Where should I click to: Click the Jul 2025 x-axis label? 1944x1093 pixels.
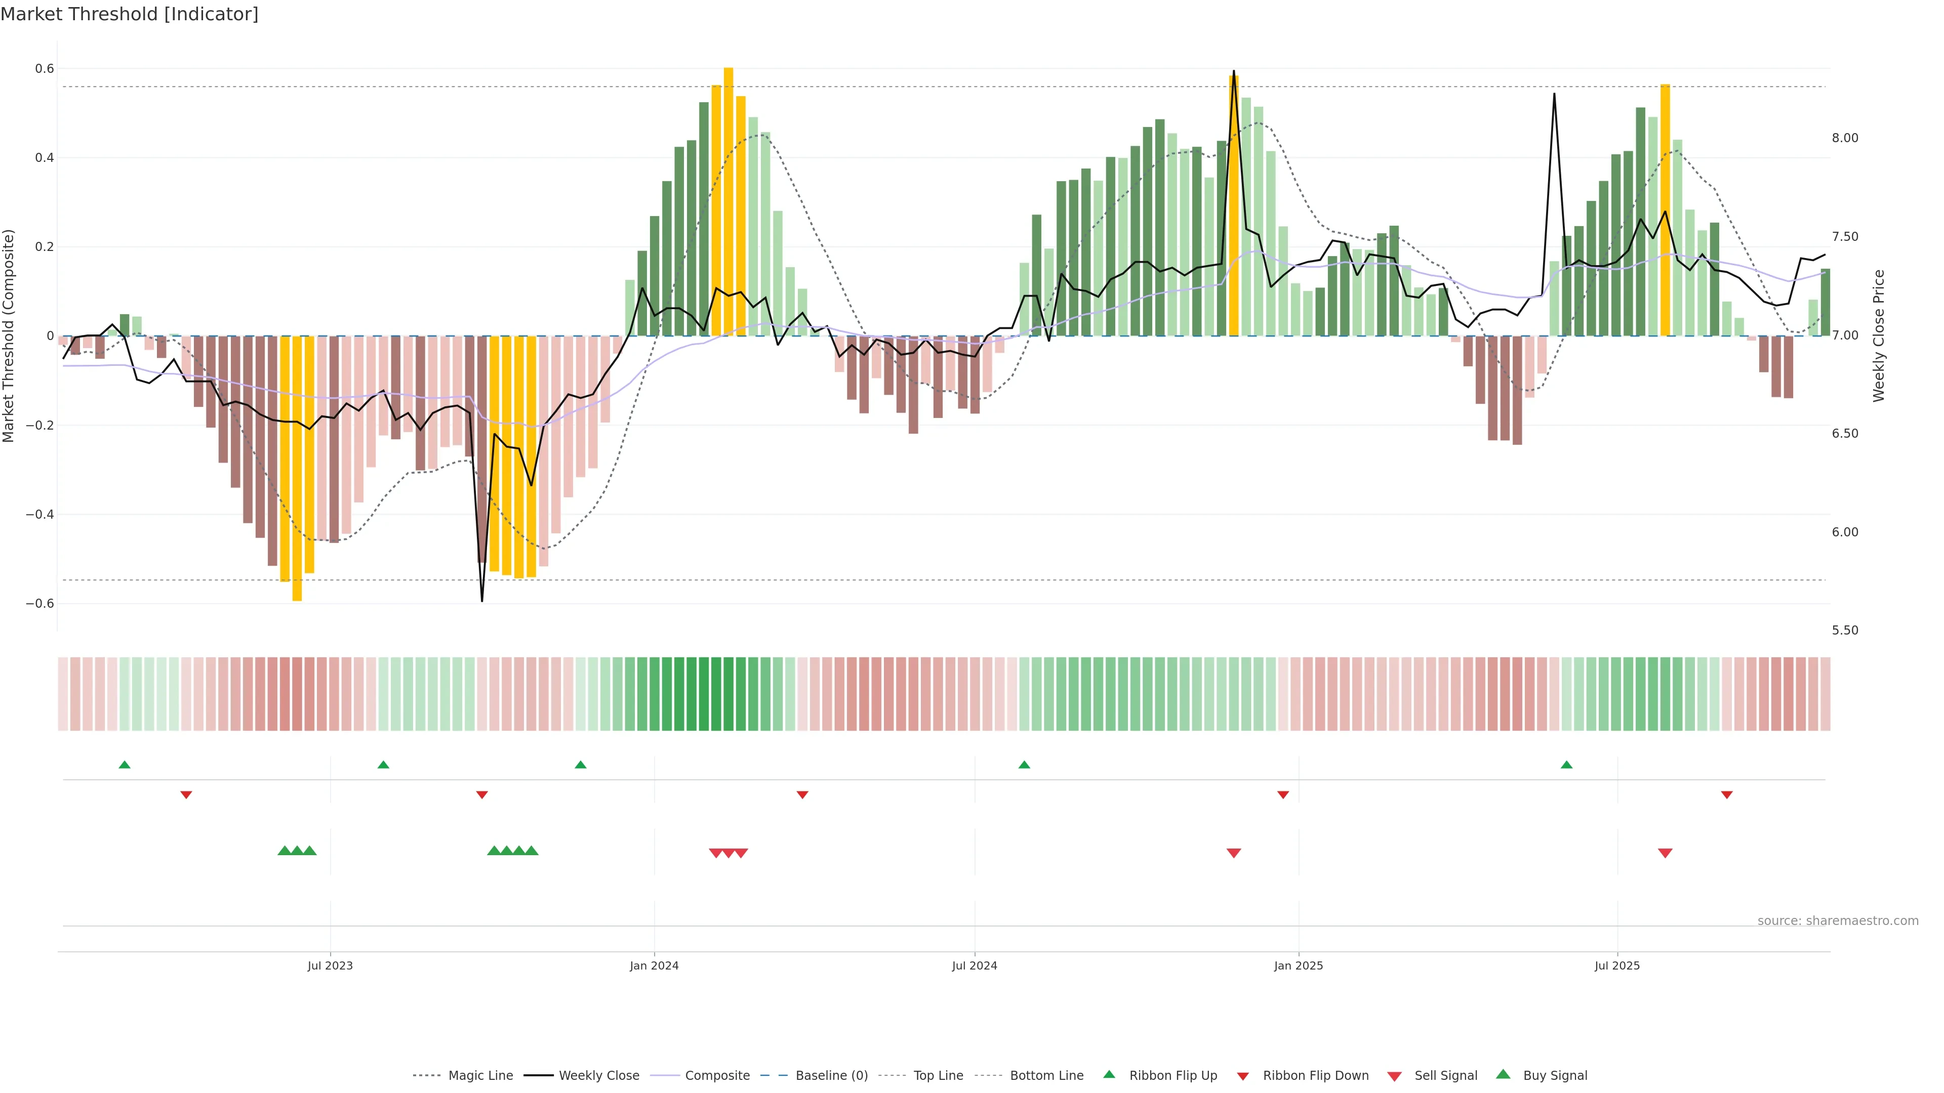pyautogui.click(x=1617, y=965)
